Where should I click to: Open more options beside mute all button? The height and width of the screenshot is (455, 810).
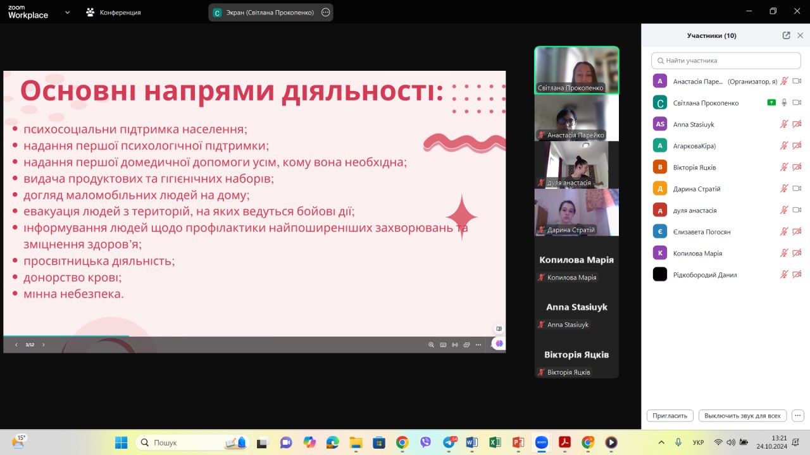[797, 416]
